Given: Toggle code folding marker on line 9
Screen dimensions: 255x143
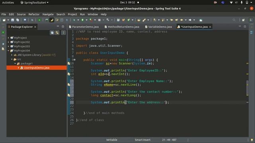Looking at the screenshot, I should click(x=75, y=60).
